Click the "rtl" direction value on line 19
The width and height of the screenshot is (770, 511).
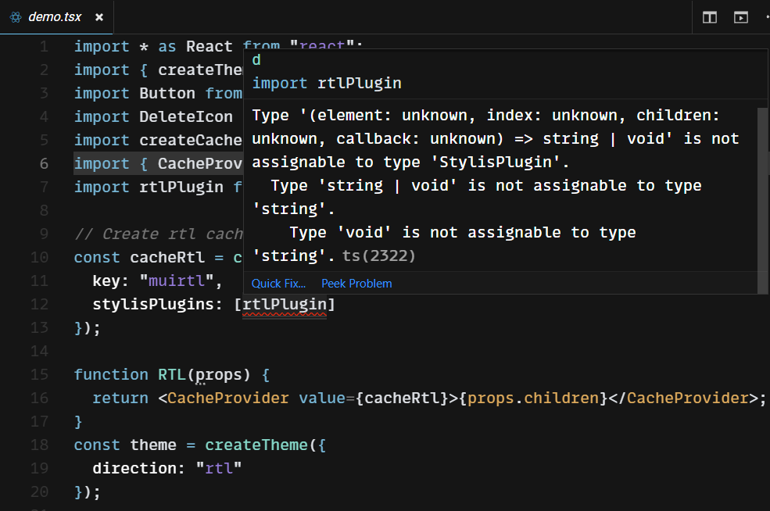click(219, 469)
